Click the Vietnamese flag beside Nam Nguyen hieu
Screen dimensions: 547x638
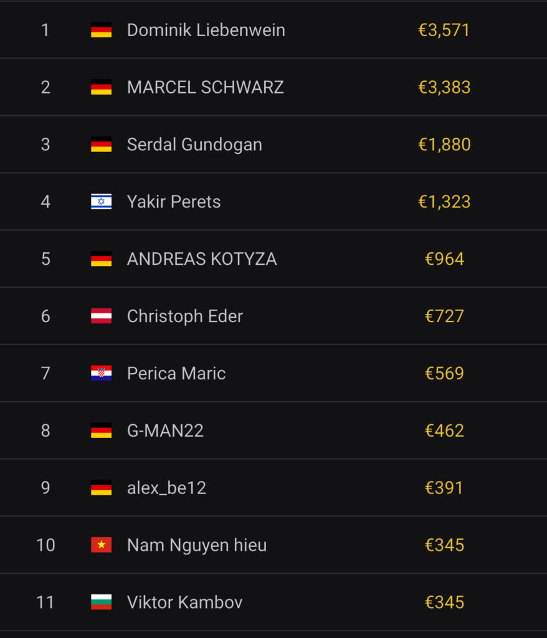click(101, 545)
